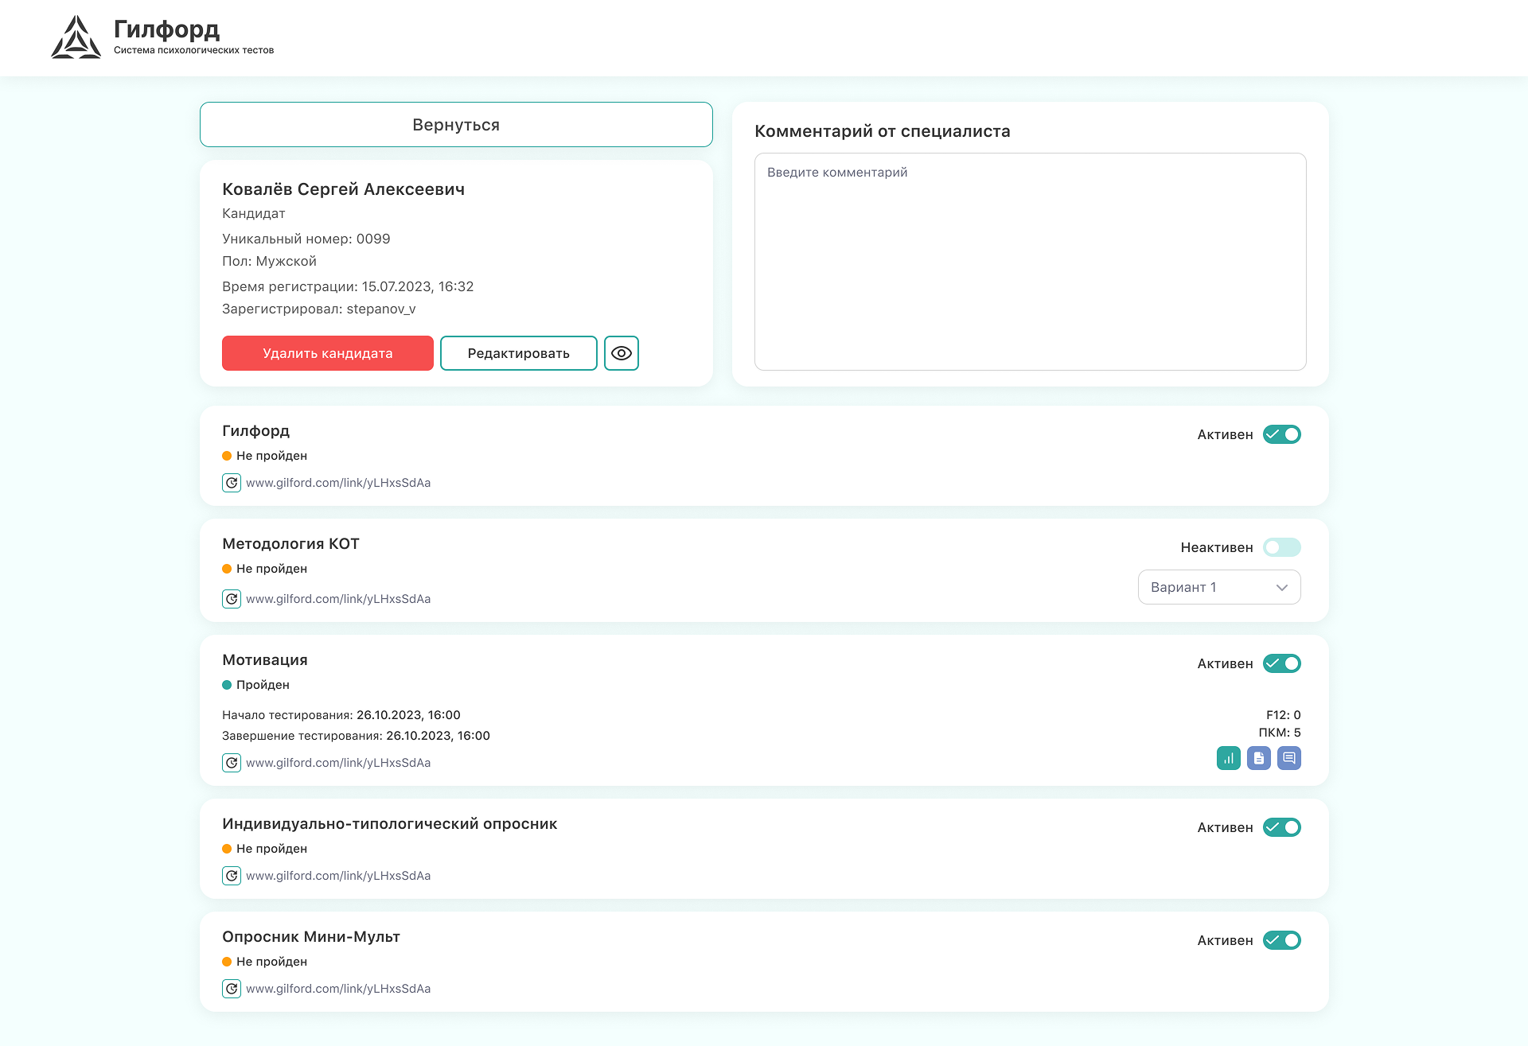Open the Мотивация comment icon

tap(1288, 758)
